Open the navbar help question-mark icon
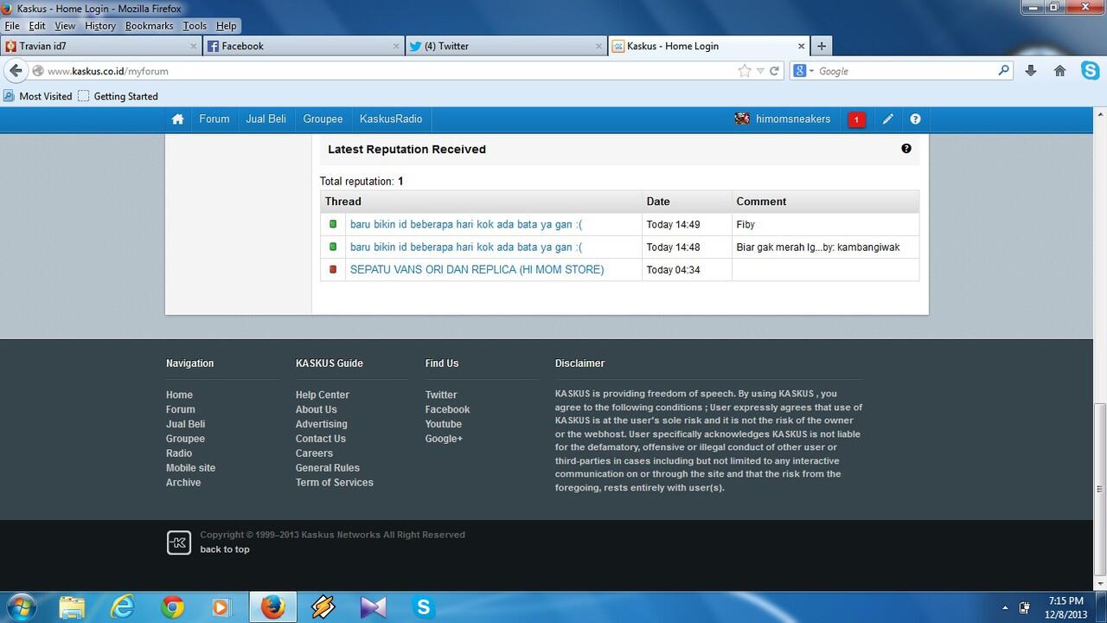The height and width of the screenshot is (623, 1107). pyautogui.click(x=915, y=119)
